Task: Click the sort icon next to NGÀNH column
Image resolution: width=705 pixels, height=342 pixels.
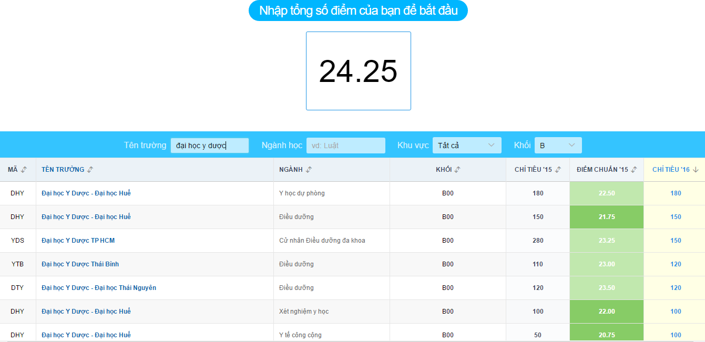Action: (309, 169)
